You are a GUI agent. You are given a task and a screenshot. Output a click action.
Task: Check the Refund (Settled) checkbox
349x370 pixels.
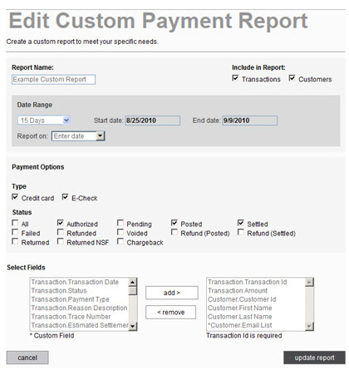click(x=241, y=232)
